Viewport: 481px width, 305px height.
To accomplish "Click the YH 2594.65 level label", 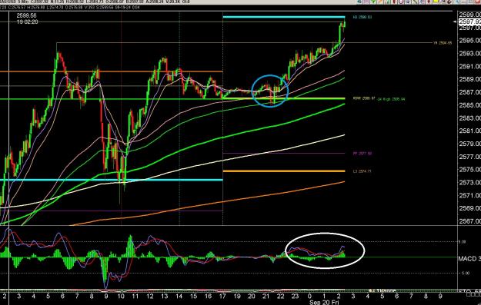I will tap(443, 43).
